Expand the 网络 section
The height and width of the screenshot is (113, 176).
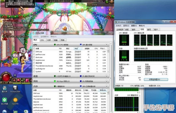pos(106,81)
